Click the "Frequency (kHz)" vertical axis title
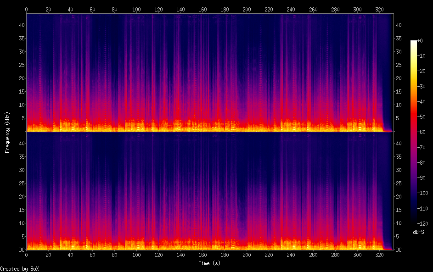This screenshot has height=272, width=433. tap(7, 133)
